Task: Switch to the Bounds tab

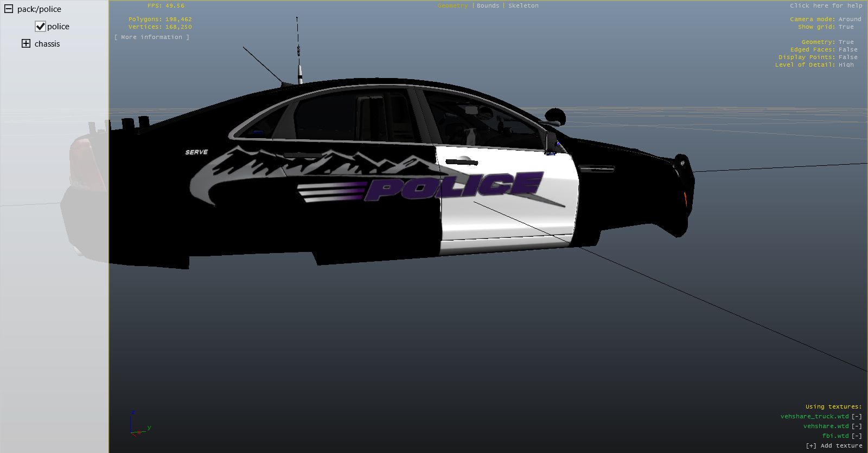Action: coord(488,6)
